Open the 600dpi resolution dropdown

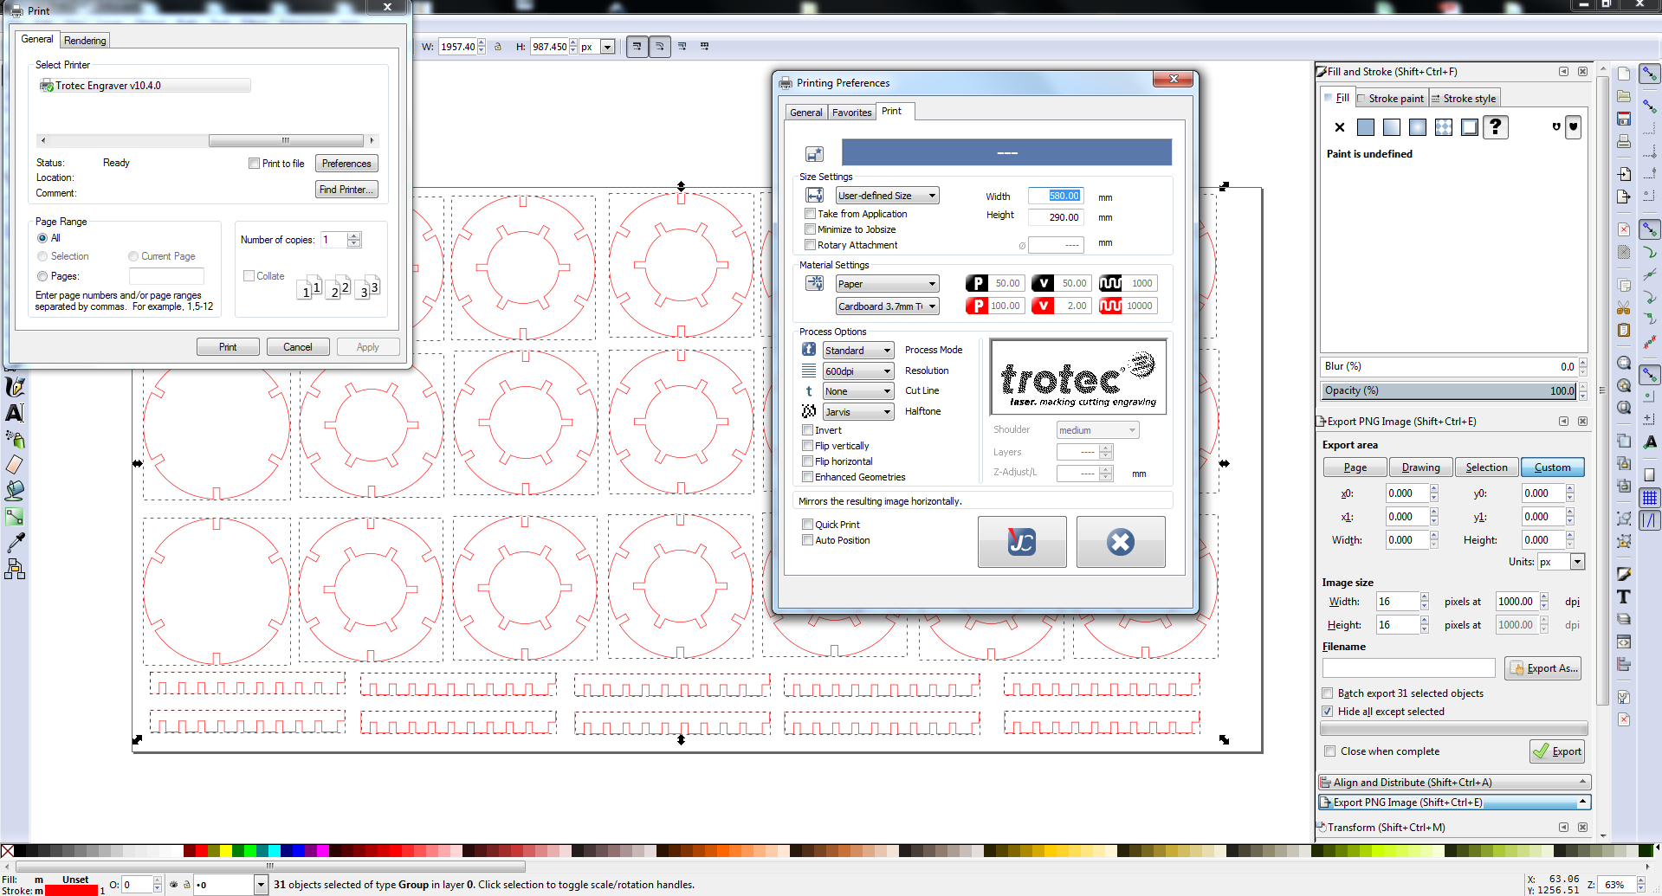[x=858, y=371]
